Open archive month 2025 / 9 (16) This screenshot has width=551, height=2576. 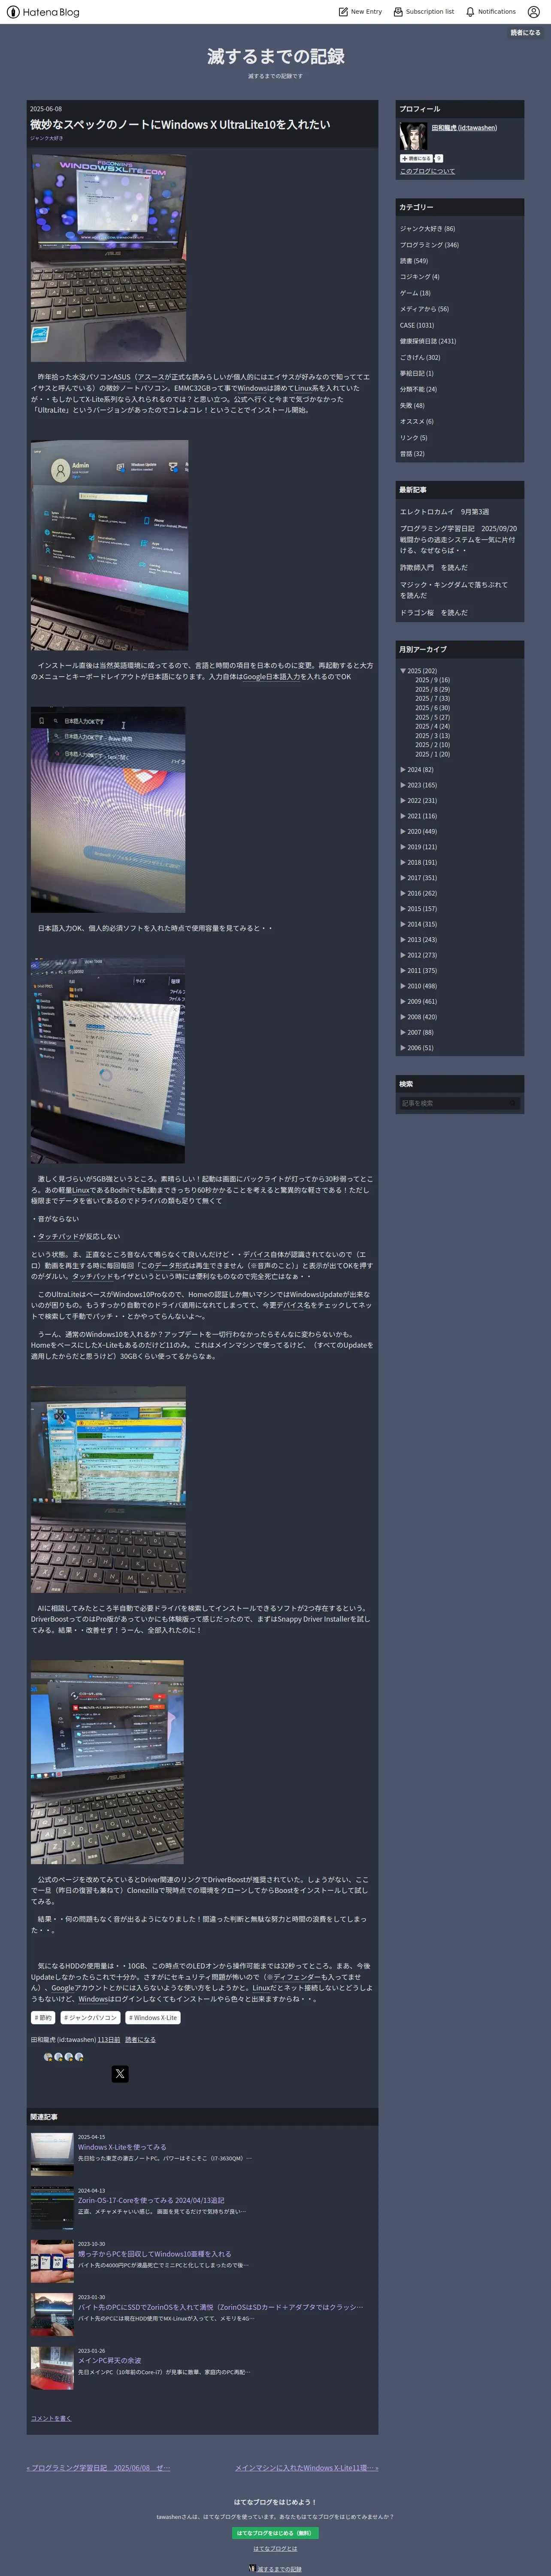432,680
